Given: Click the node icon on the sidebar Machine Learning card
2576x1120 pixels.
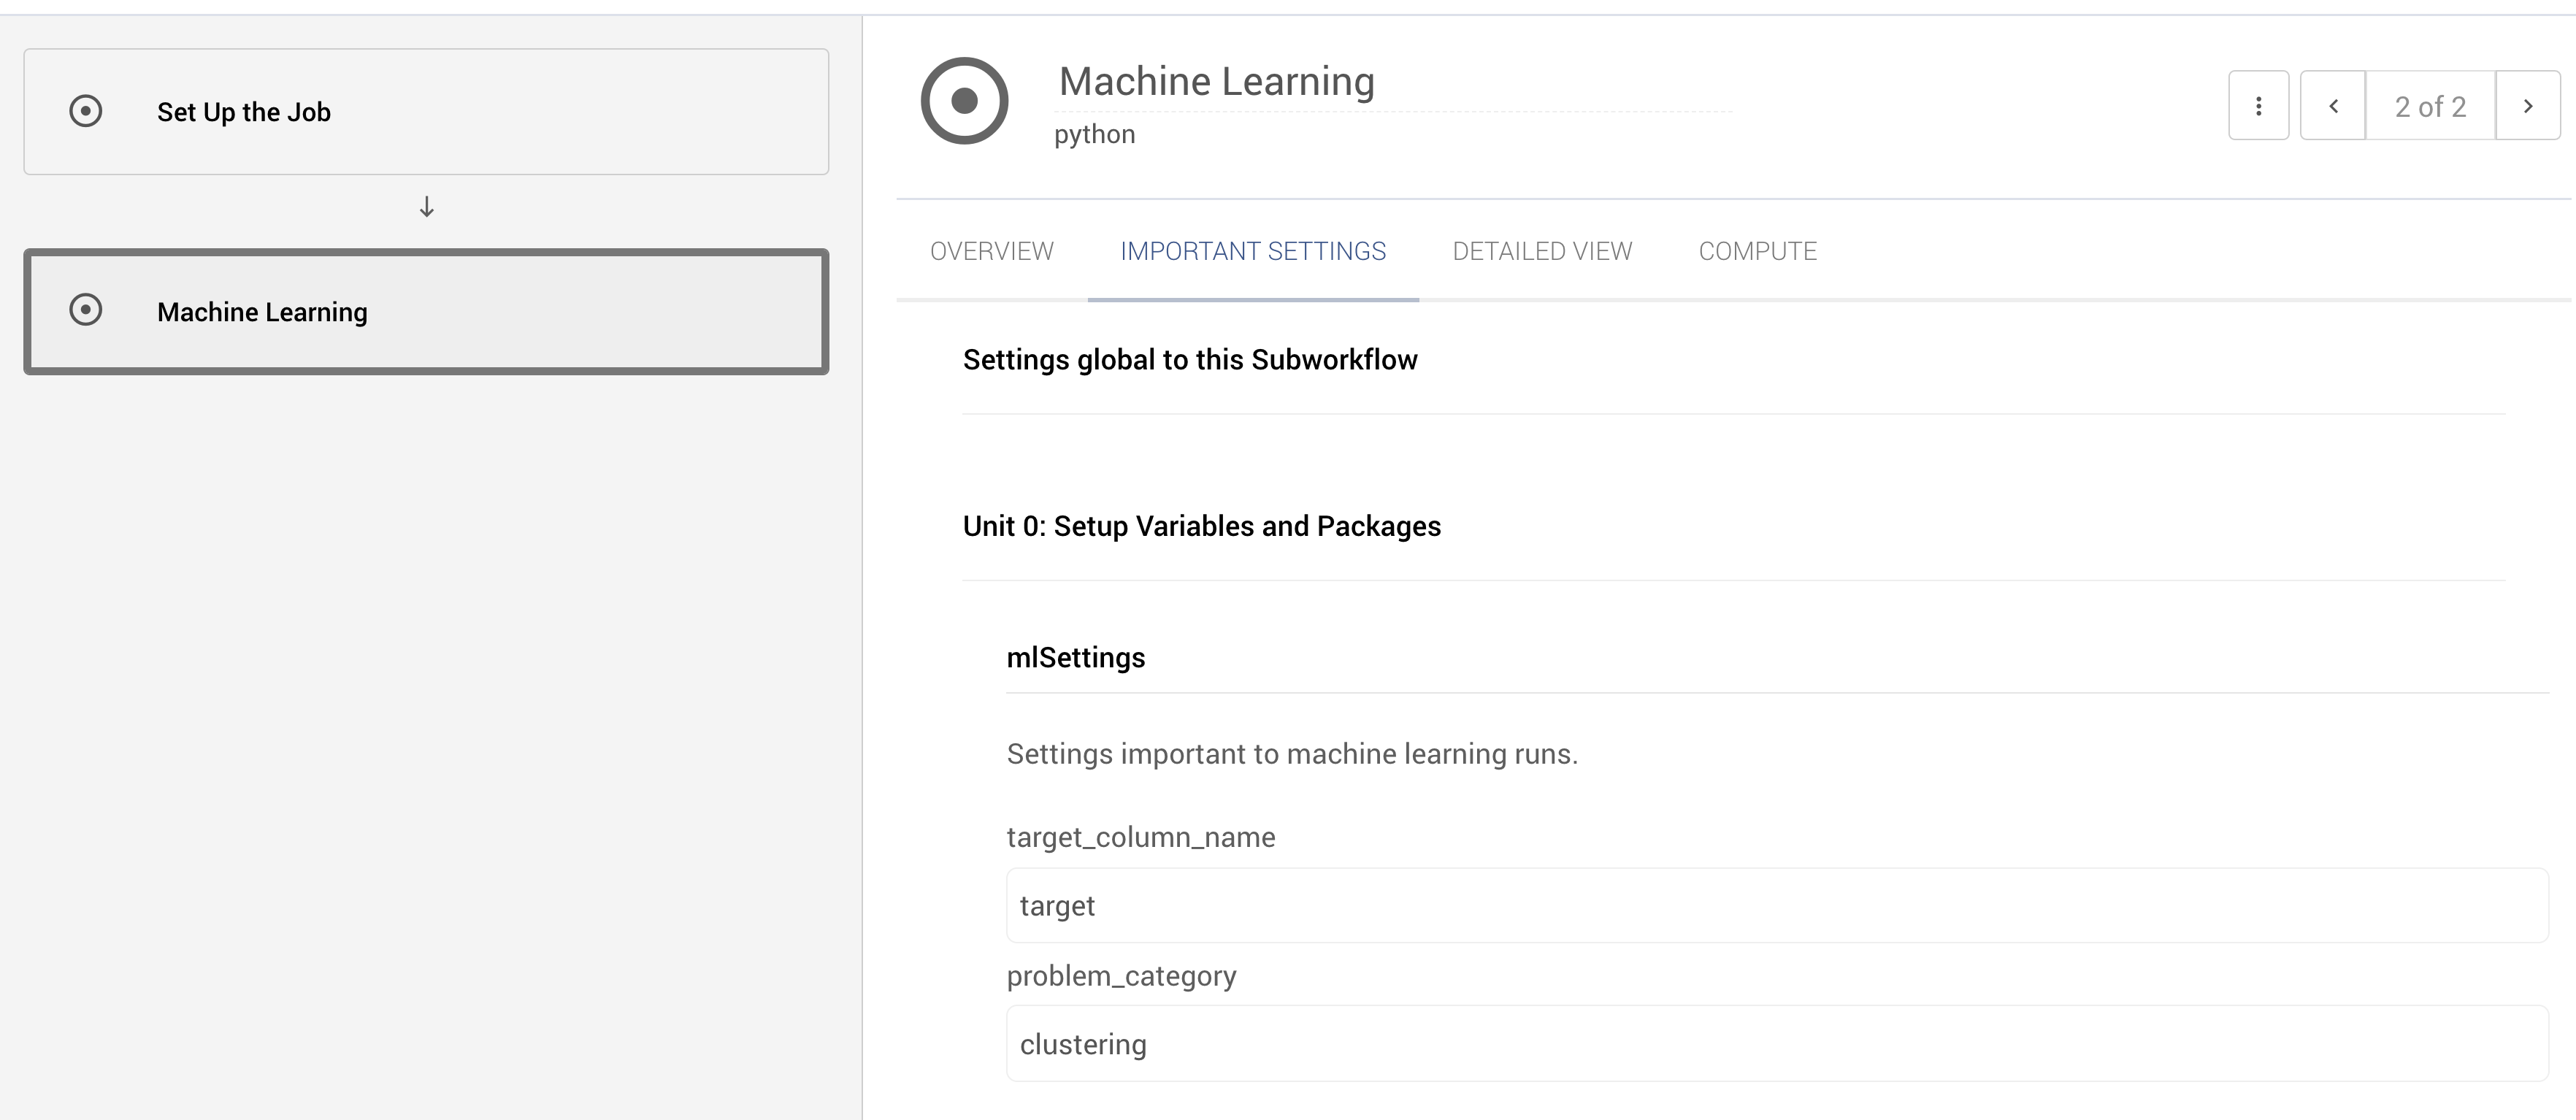Looking at the screenshot, I should point(85,311).
